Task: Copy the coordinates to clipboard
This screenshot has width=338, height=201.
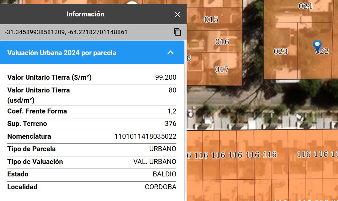Action: (177, 32)
